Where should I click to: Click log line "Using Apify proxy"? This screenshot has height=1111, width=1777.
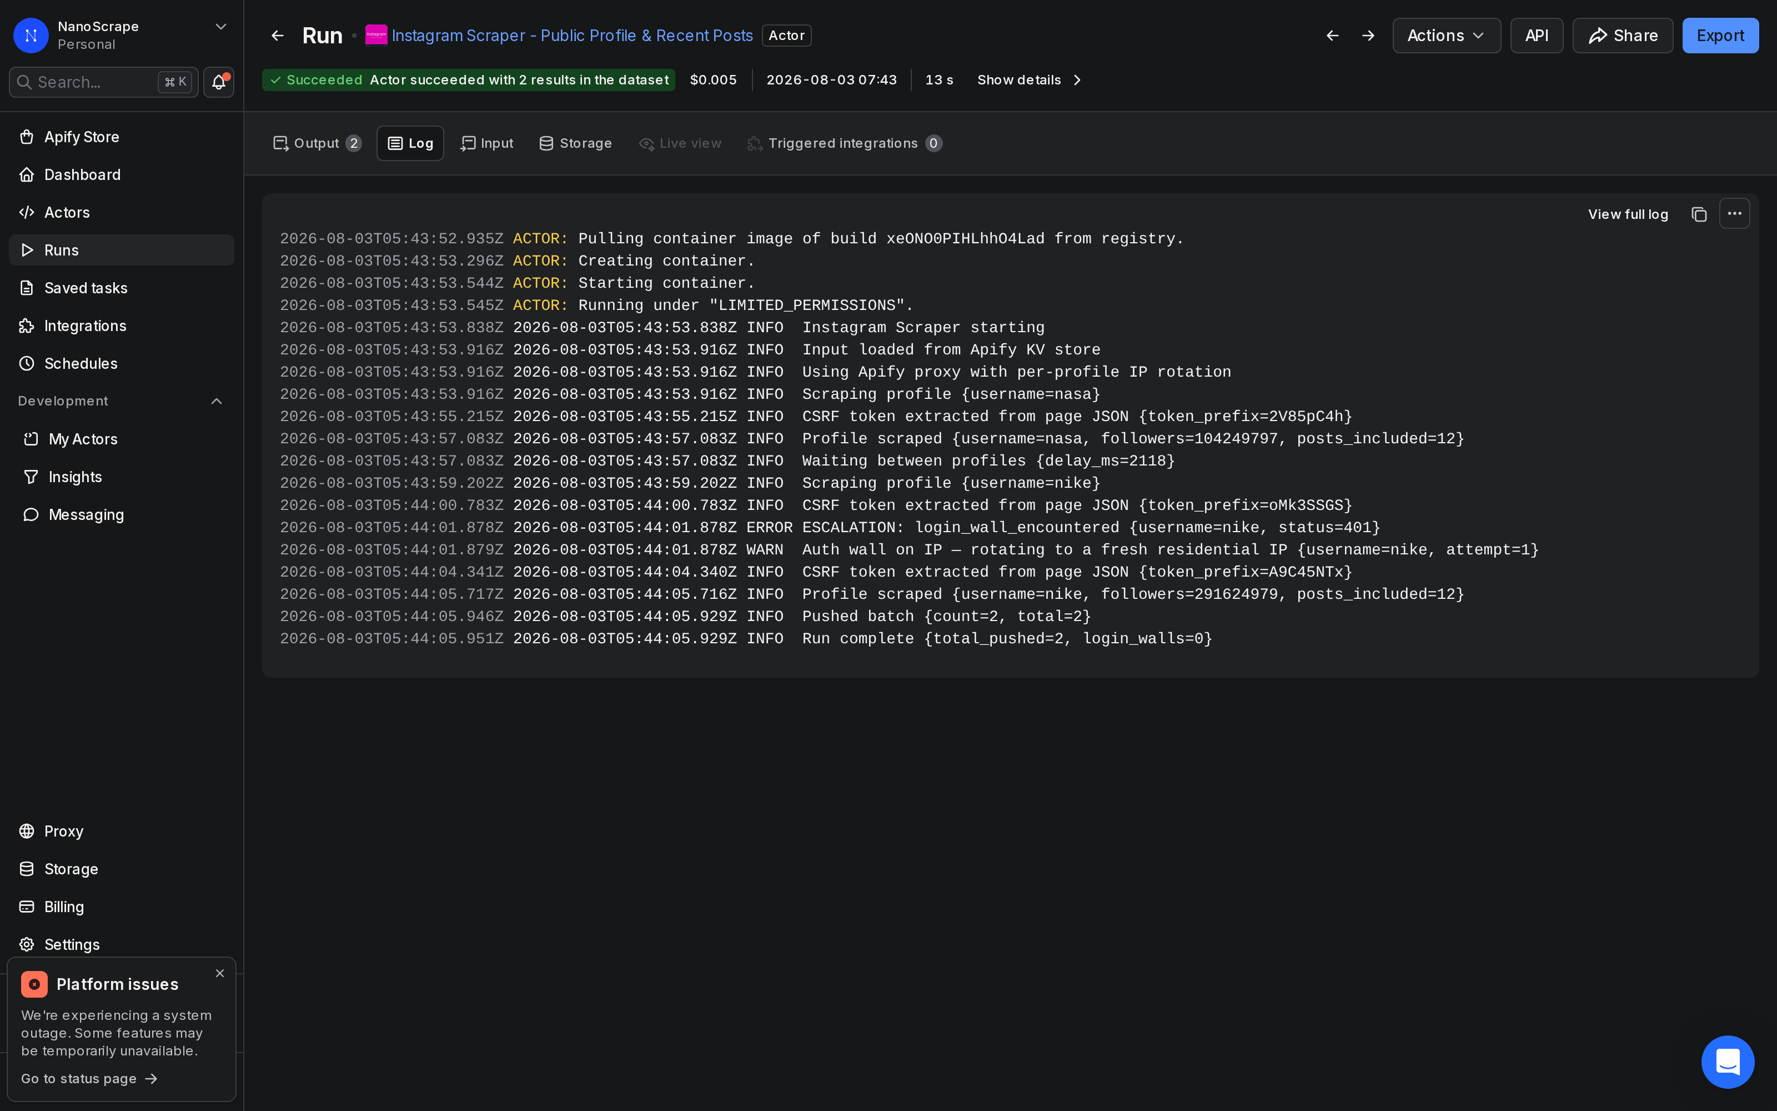756,373
